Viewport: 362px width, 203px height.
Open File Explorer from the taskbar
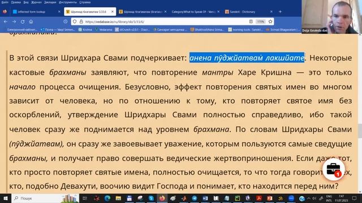tap(118, 198)
